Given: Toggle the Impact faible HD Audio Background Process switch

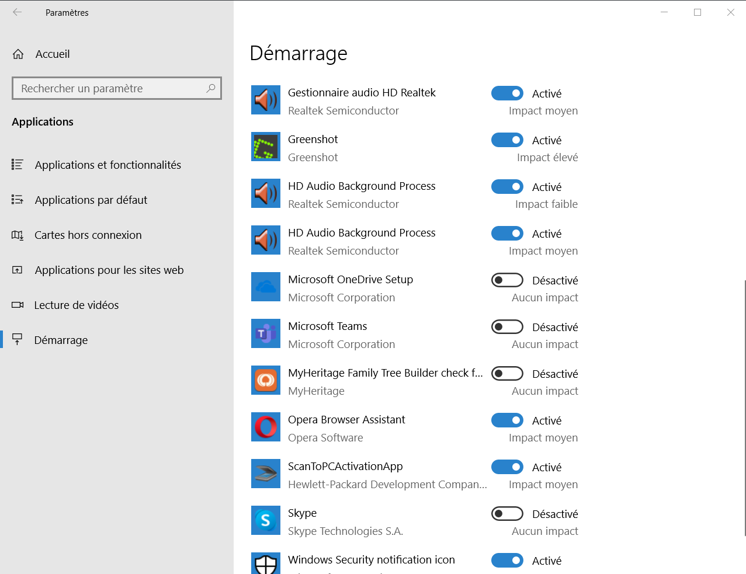Looking at the screenshot, I should click(507, 187).
